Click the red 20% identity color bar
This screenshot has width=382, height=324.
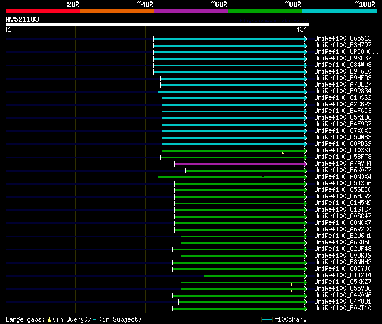(43, 11)
